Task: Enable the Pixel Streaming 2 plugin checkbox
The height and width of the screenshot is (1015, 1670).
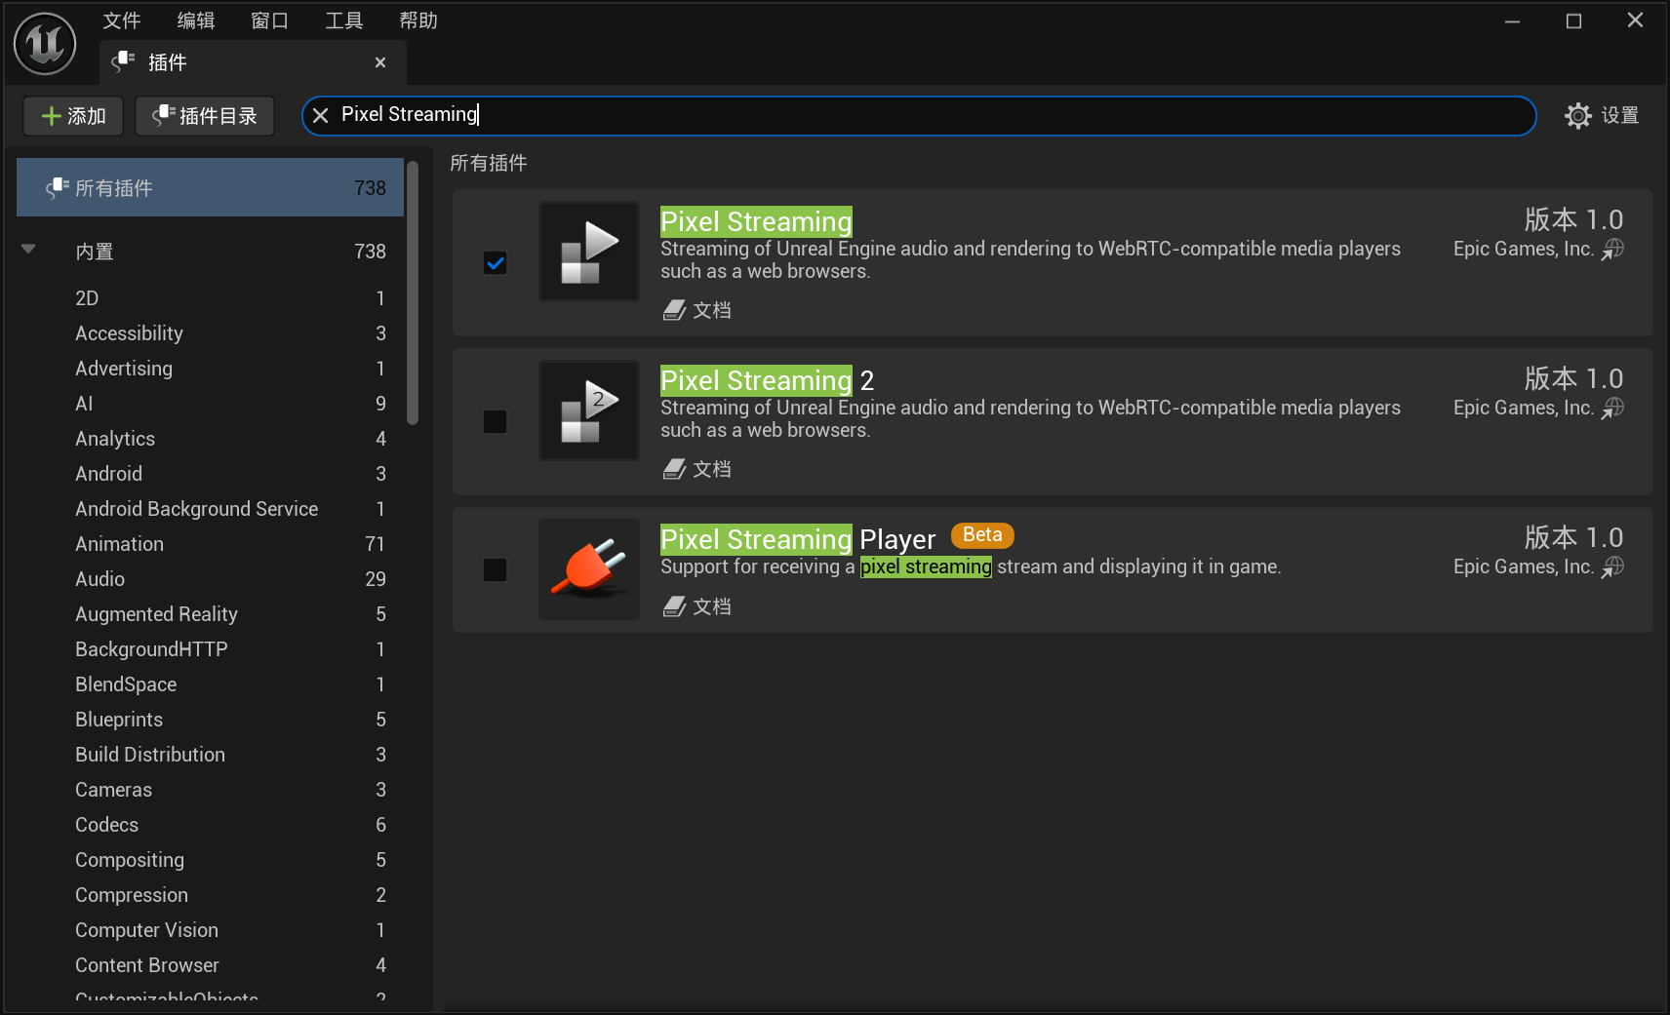Action: tap(496, 421)
